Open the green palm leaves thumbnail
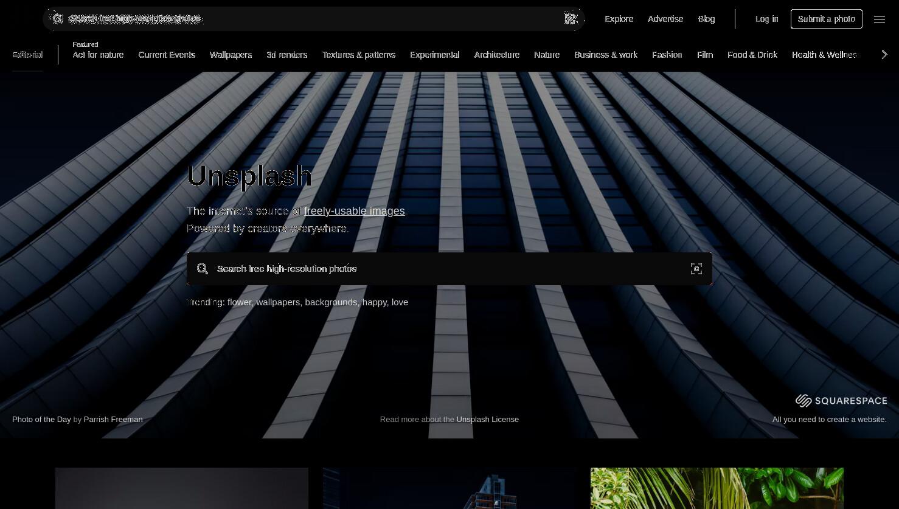 [x=717, y=488]
